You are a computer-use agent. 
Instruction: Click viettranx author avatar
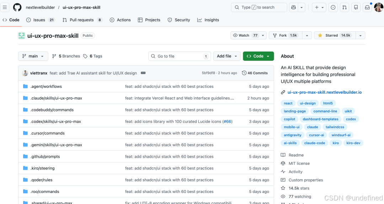(x=25, y=73)
